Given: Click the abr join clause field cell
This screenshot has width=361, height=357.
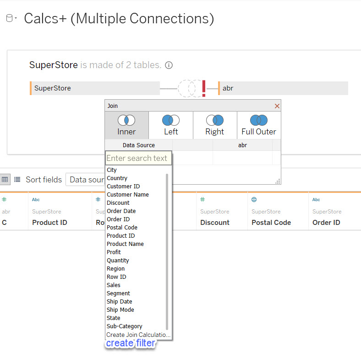Looking at the screenshot, I should (242, 158).
